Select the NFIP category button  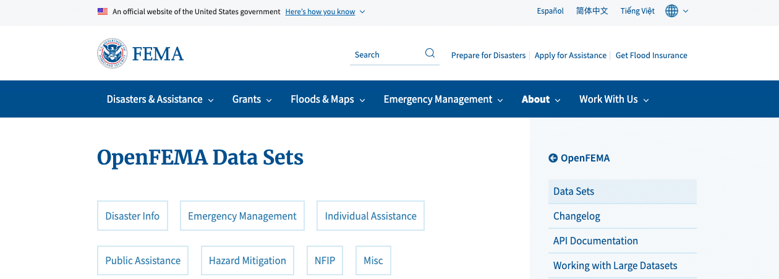[325, 260]
